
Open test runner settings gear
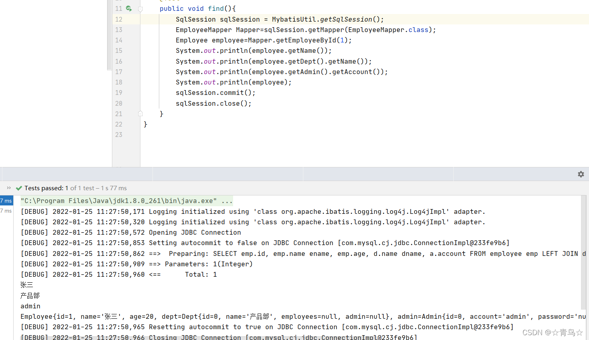581,174
